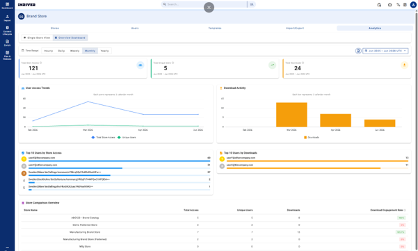Close the overlay with gray X button
The height and width of the screenshot is (251, 418).
click(209, 8)
